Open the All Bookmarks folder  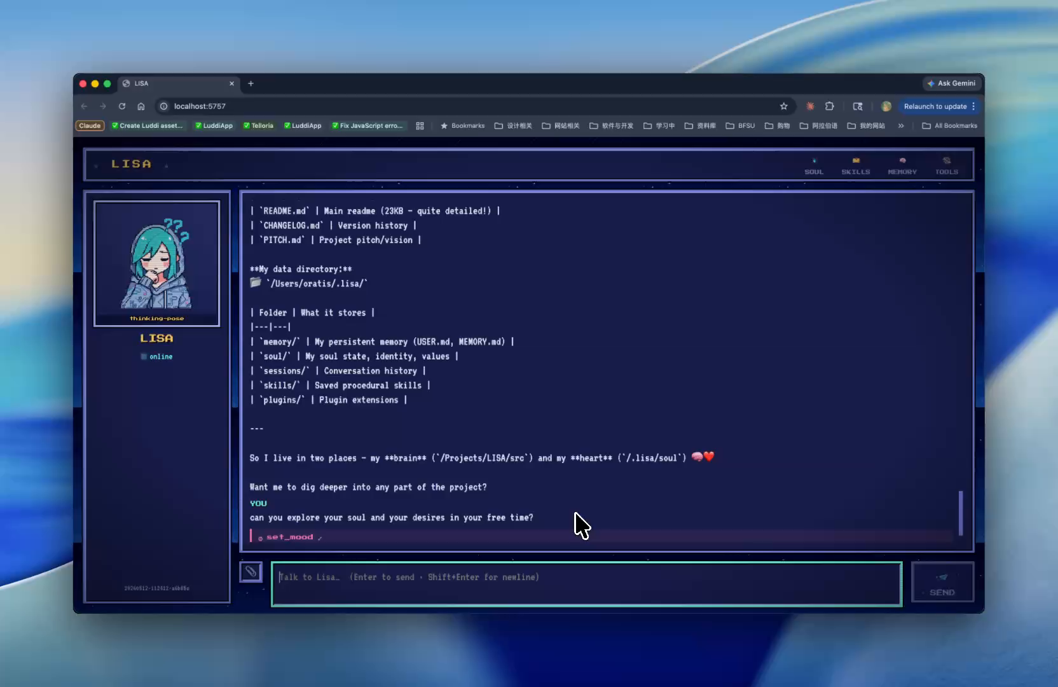tap(950, 126)
